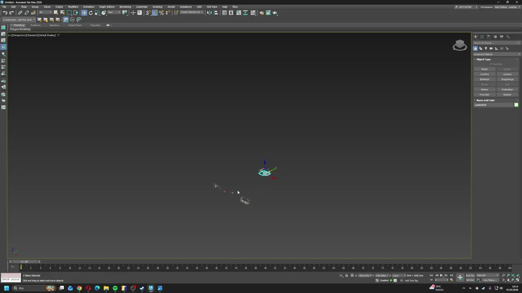This screenshot has height=293, width=522.
Task: Open the Modify panel tab icon
Action: [x=482, y=37]
